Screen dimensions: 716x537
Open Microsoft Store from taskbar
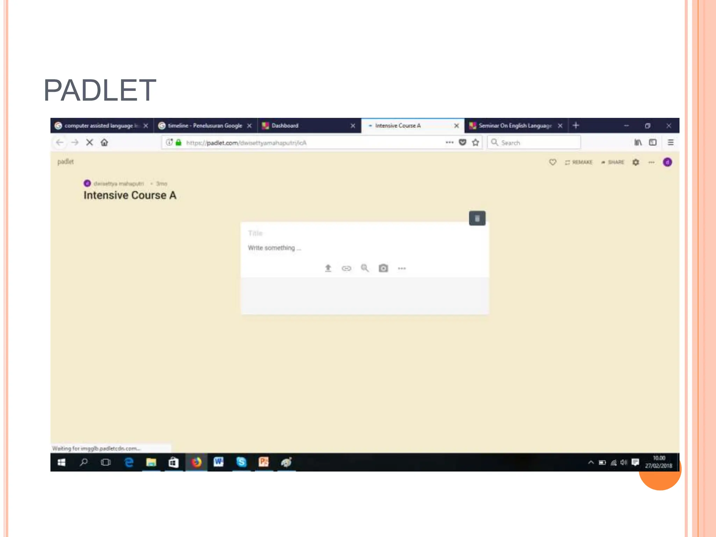tap(173, 463)
